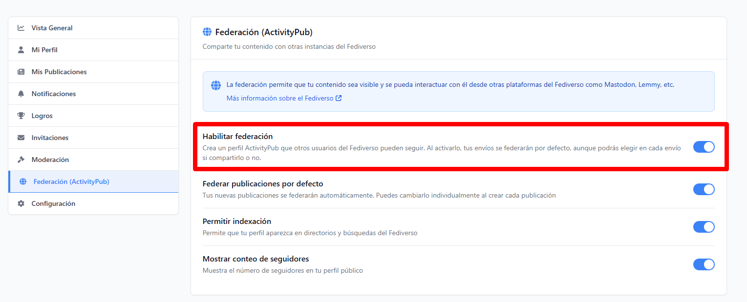This screenshot has width=747, height=302.
Task: Open Más información sobre el Fediverso link
Action: click(x=284, y=98)
